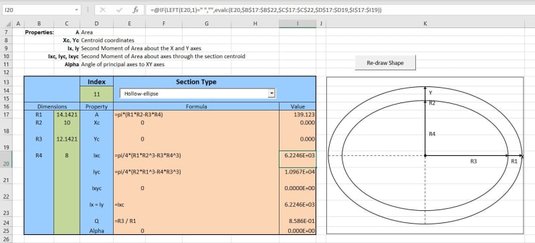Select column F header
Viewport: 535px width, 243px height.
coord(164,23)
